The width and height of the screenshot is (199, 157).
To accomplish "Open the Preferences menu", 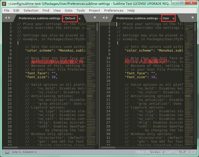I will pos(114,10).
